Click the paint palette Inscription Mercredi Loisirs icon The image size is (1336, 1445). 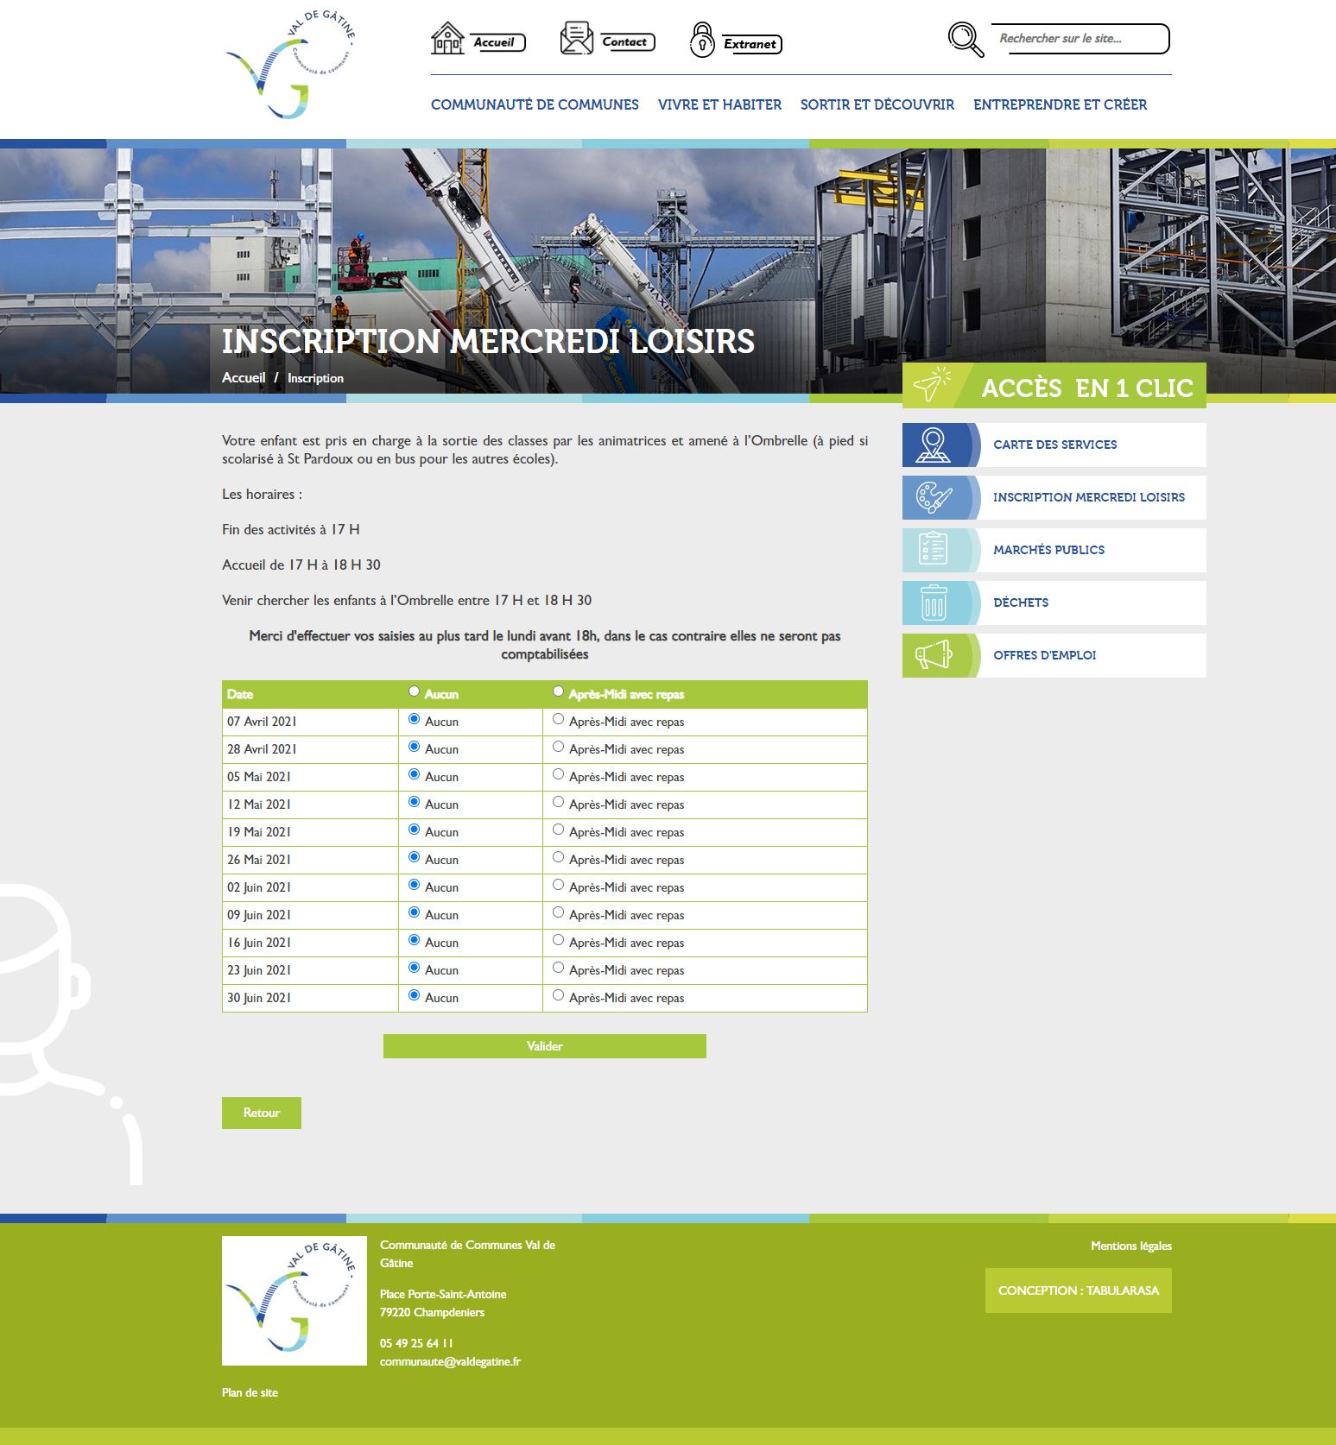pos(934,497)
